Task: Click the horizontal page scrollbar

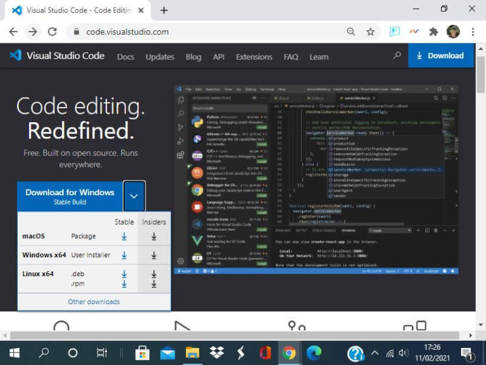Action: point(235,335)
